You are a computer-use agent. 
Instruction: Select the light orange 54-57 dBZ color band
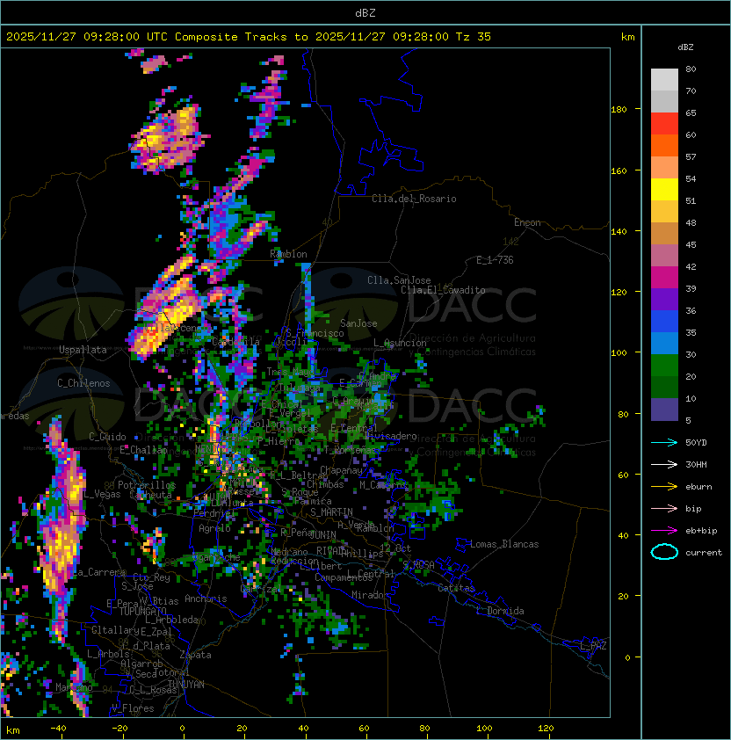664,168
